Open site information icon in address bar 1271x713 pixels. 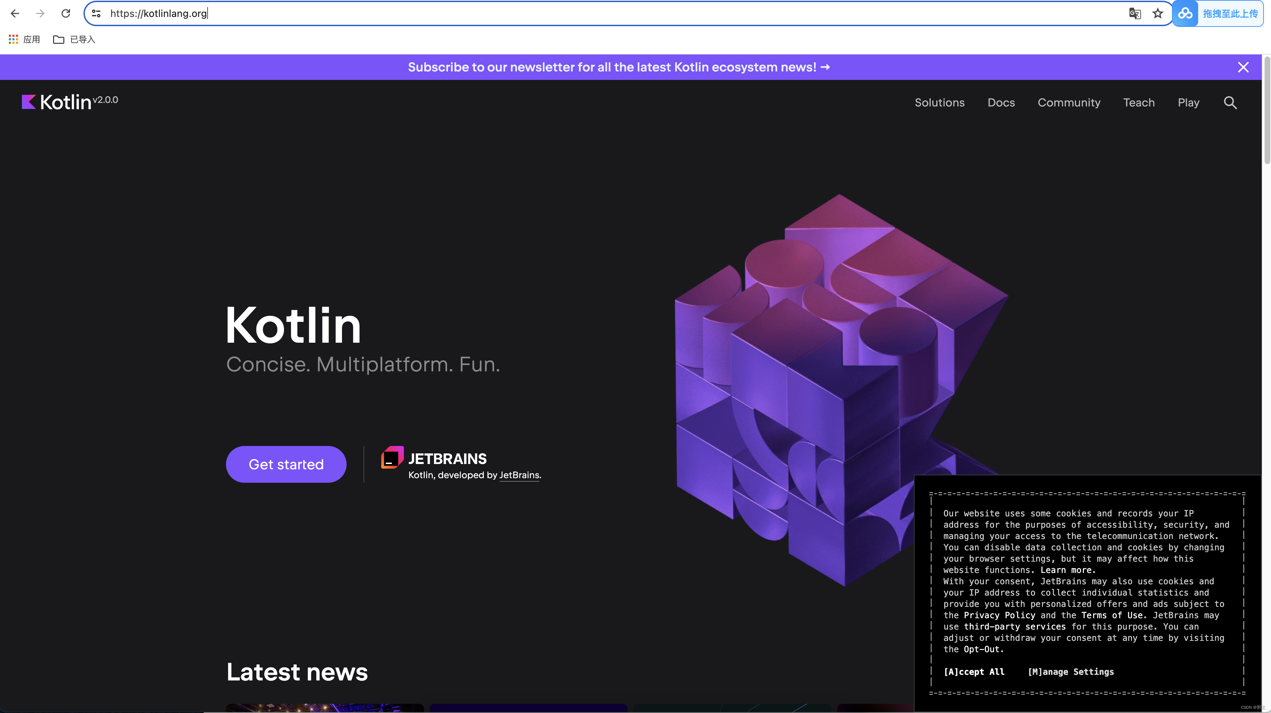coord(97,13)
